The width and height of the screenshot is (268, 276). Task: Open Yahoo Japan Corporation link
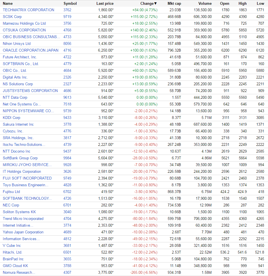[23, 232]
